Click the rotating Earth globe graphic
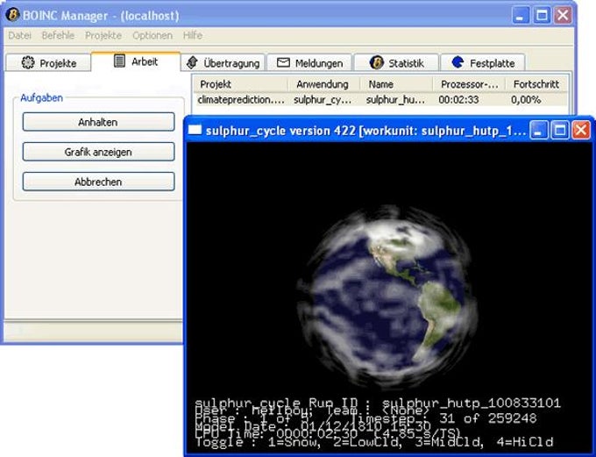Image resolution: width=596 pixels, height=457 pixels. coord(387,296)
